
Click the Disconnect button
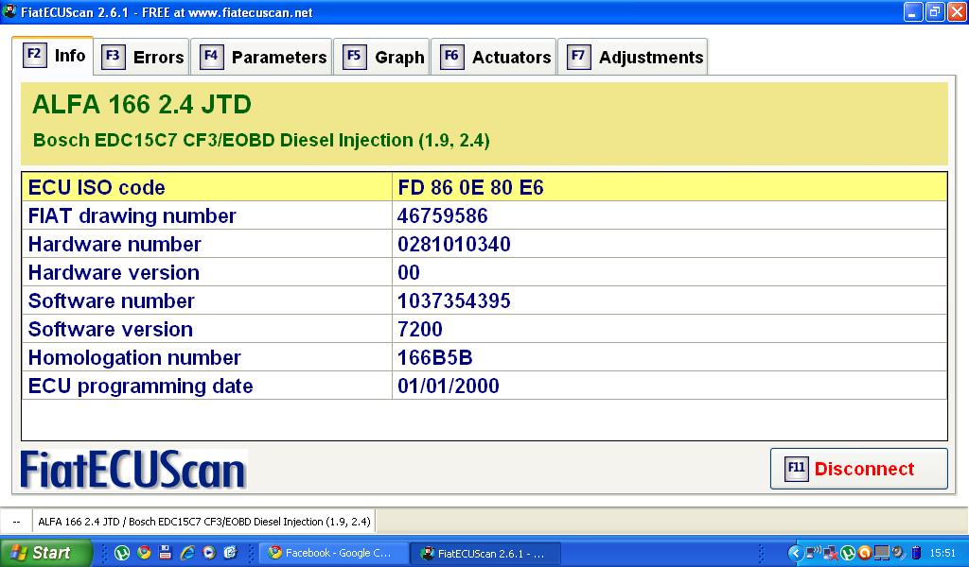[858, 469]
